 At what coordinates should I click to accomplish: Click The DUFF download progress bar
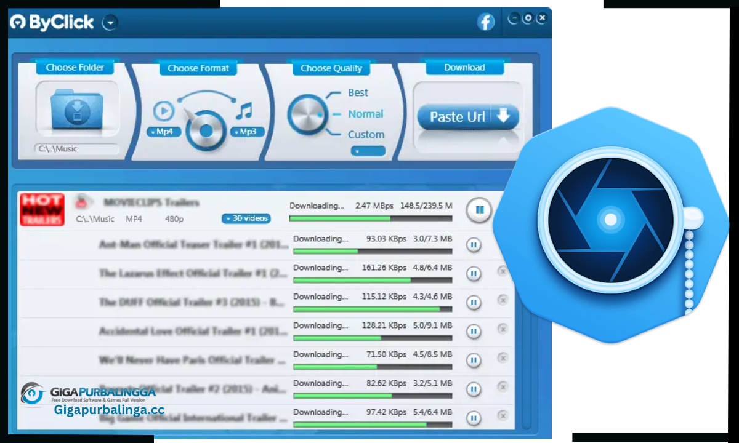pos(373,309)
